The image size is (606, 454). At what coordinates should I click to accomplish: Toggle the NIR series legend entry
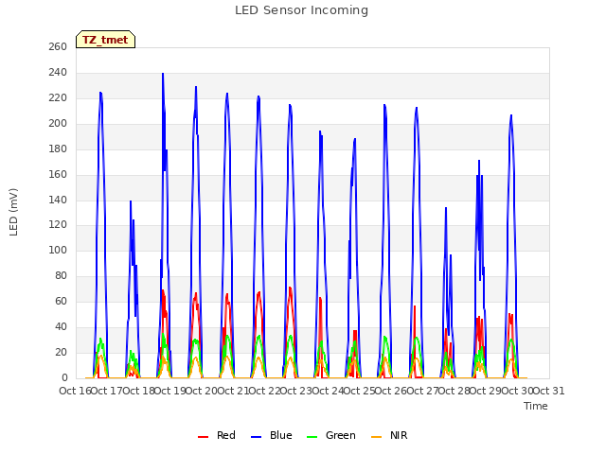coord(389,435)
